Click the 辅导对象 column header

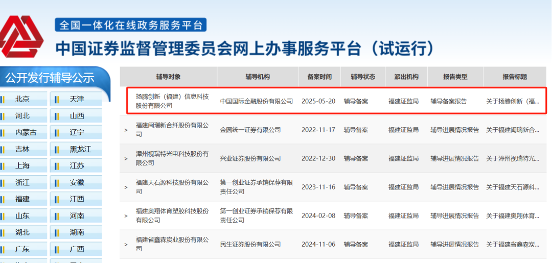168,77
